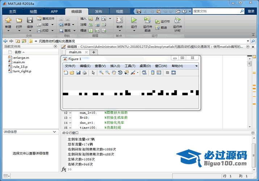Click the Find magnifier in ribbon
Image resolution: width=259 pixels, height=181 pixels.
[61, 31]
